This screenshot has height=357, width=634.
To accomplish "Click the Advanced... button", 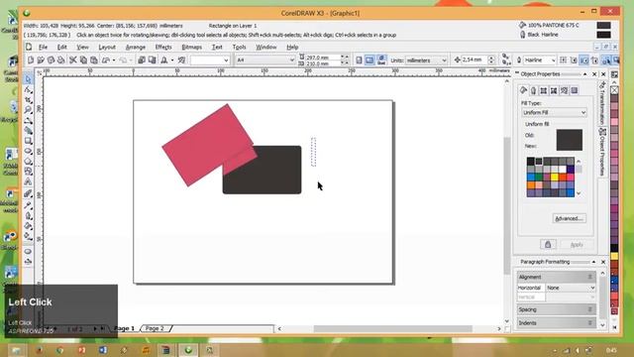I will pyautogui.click(x=569, y=218).
